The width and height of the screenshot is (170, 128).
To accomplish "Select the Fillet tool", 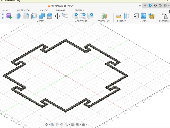I will click(x=26, y=16).
